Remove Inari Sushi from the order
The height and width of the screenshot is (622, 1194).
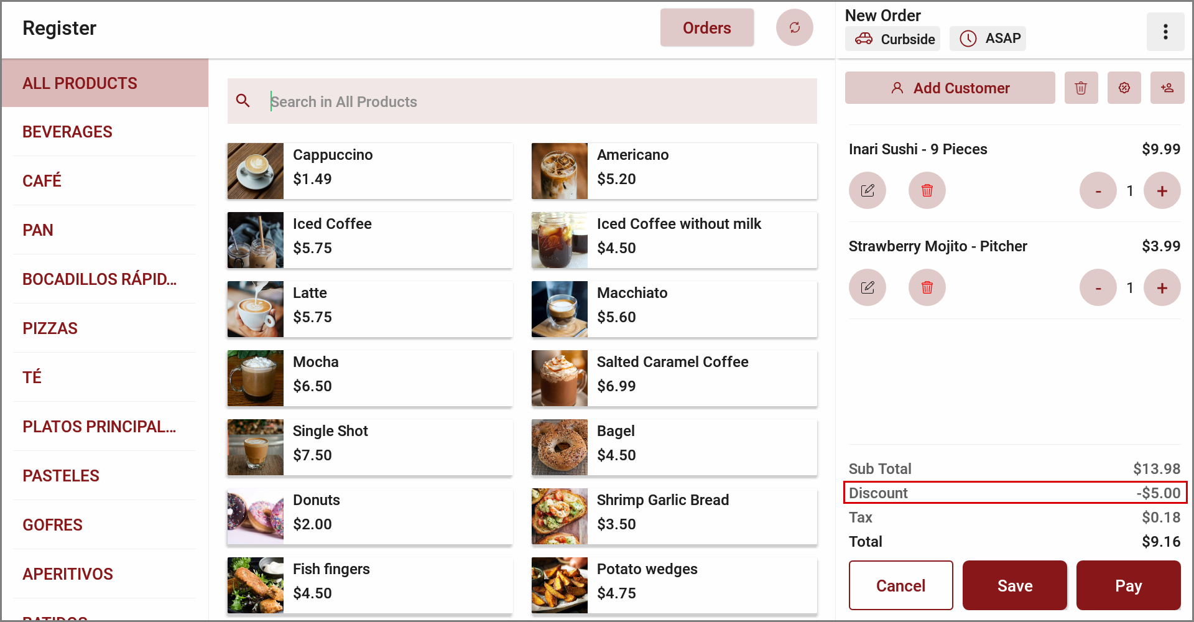(x=927, y=190)
